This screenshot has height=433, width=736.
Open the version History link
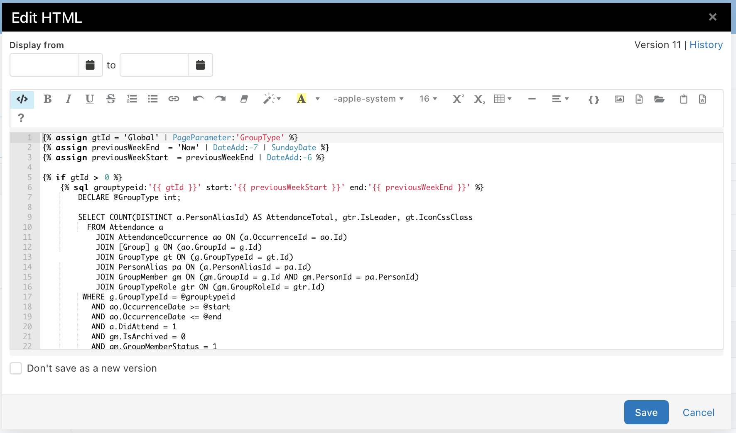tap(706, 45)
